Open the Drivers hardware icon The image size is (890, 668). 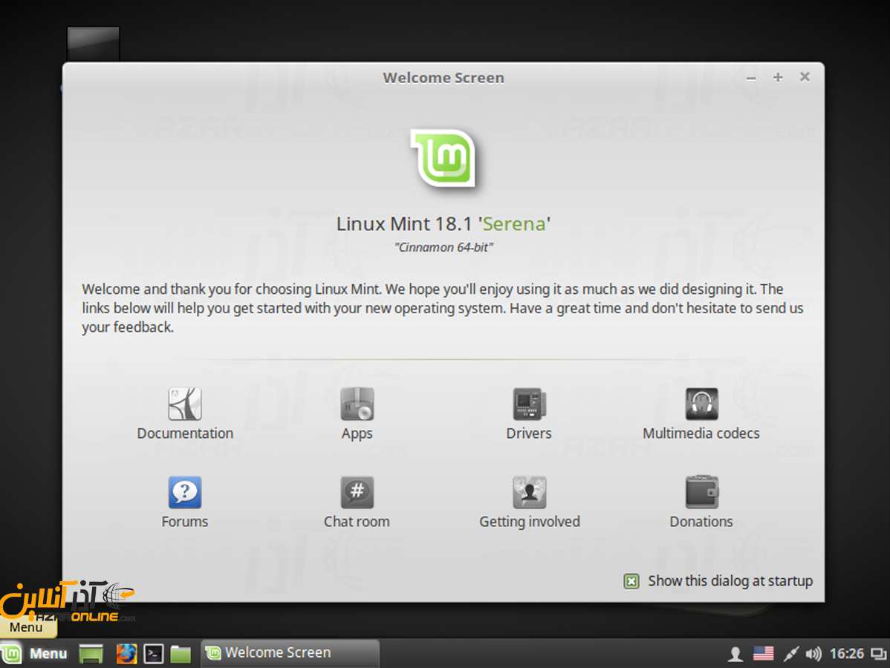529,405
